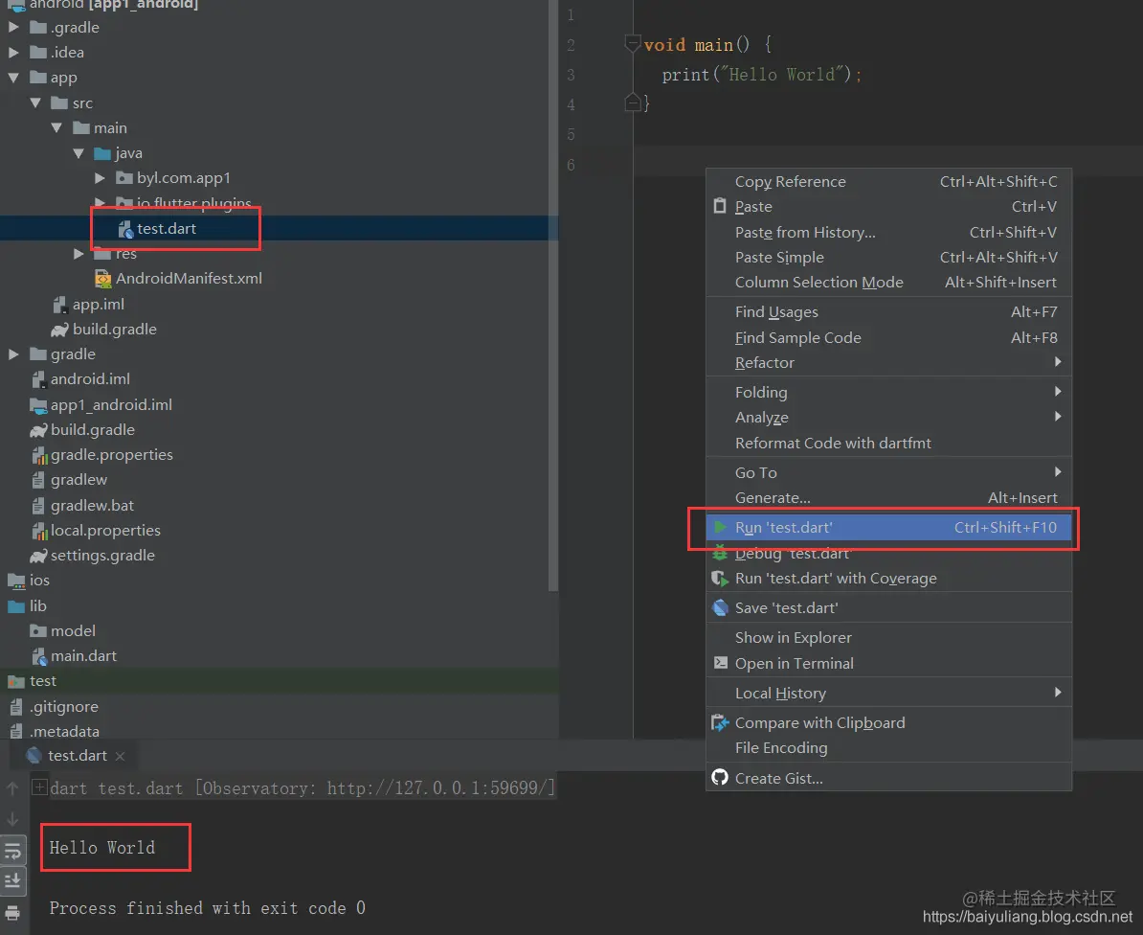Choose Copy Reference from context menu
The image size is (1143, 935).
(x=888, y=182)
